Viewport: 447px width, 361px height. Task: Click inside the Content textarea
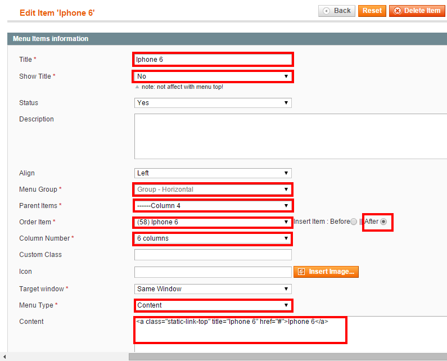click(291, 333)
